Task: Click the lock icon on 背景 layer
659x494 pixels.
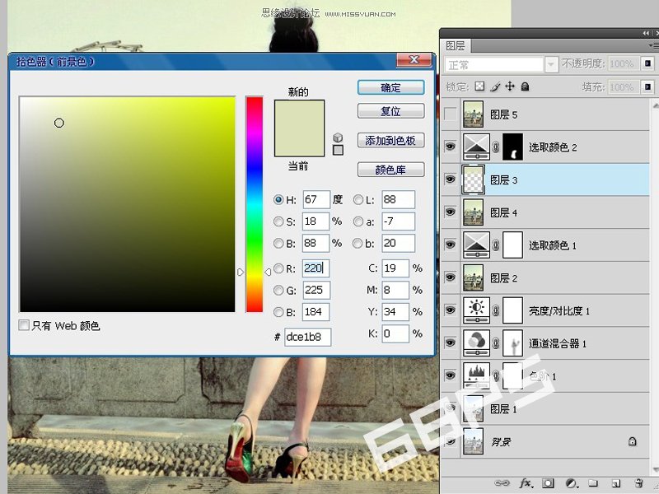Action: [x=632, y=441]
